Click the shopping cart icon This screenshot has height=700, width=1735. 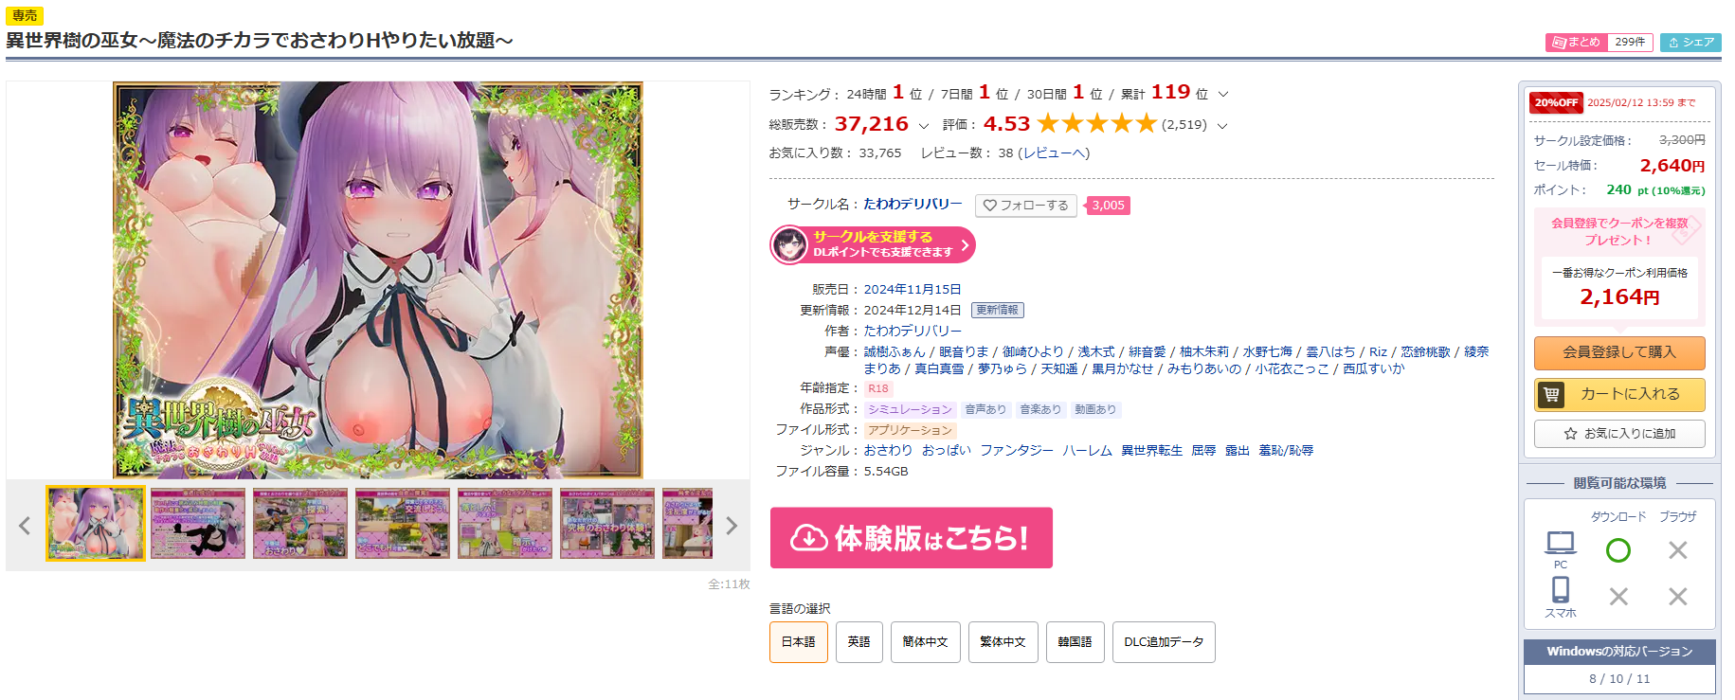[1551, 394]
